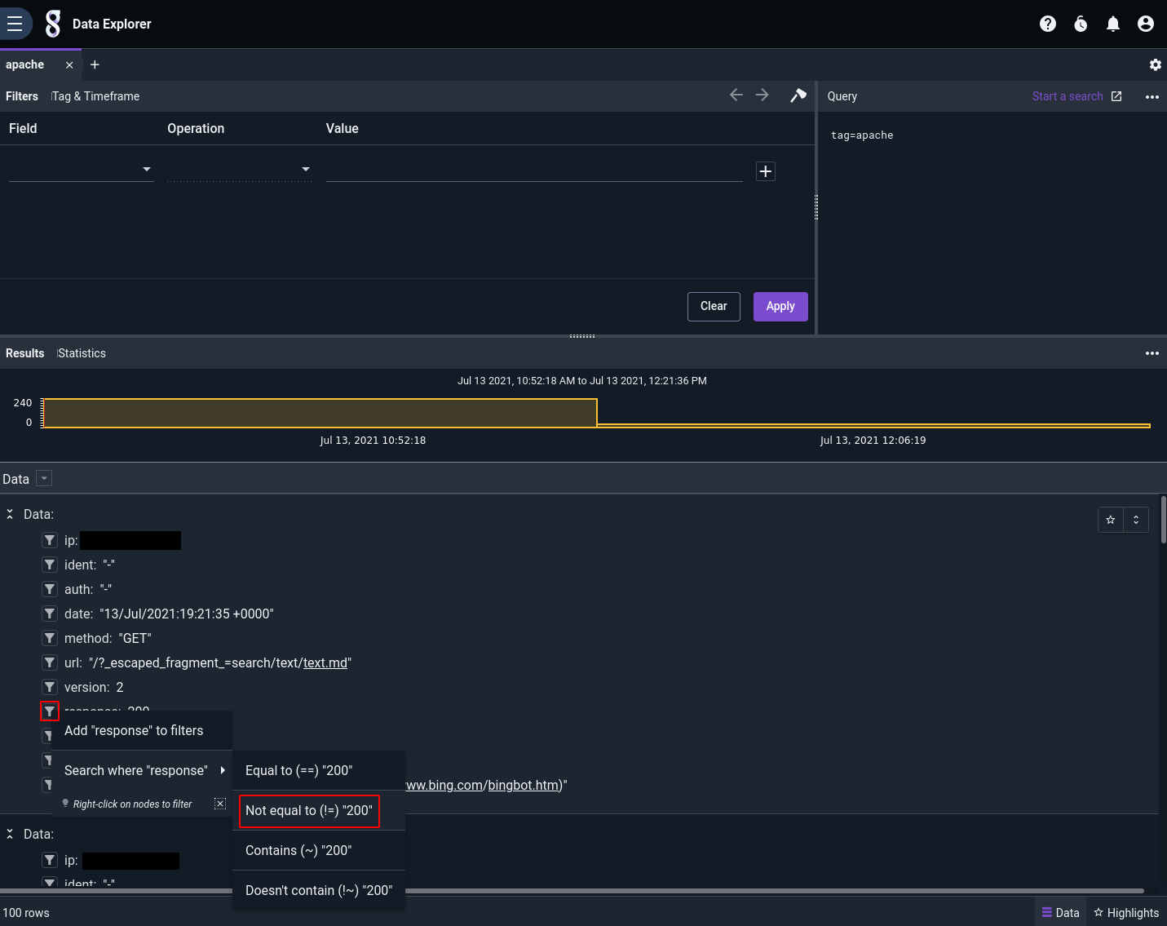1167x926 pixels.
Task: Click the vertical scrollbar in data list
Action: pos(1163,520)
